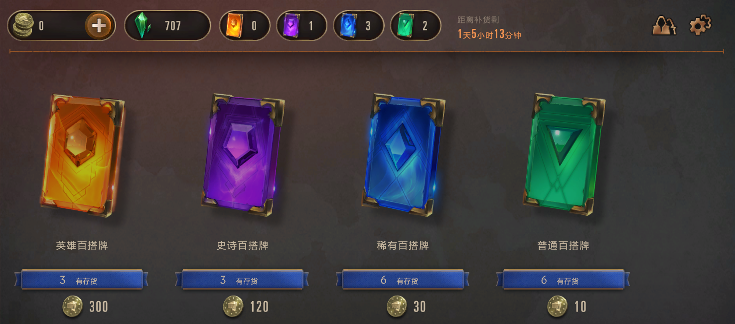The height and width of the screenshot is (324, 735).
Task: Select the green common wildcard counter icon
Action: point(405,25)
